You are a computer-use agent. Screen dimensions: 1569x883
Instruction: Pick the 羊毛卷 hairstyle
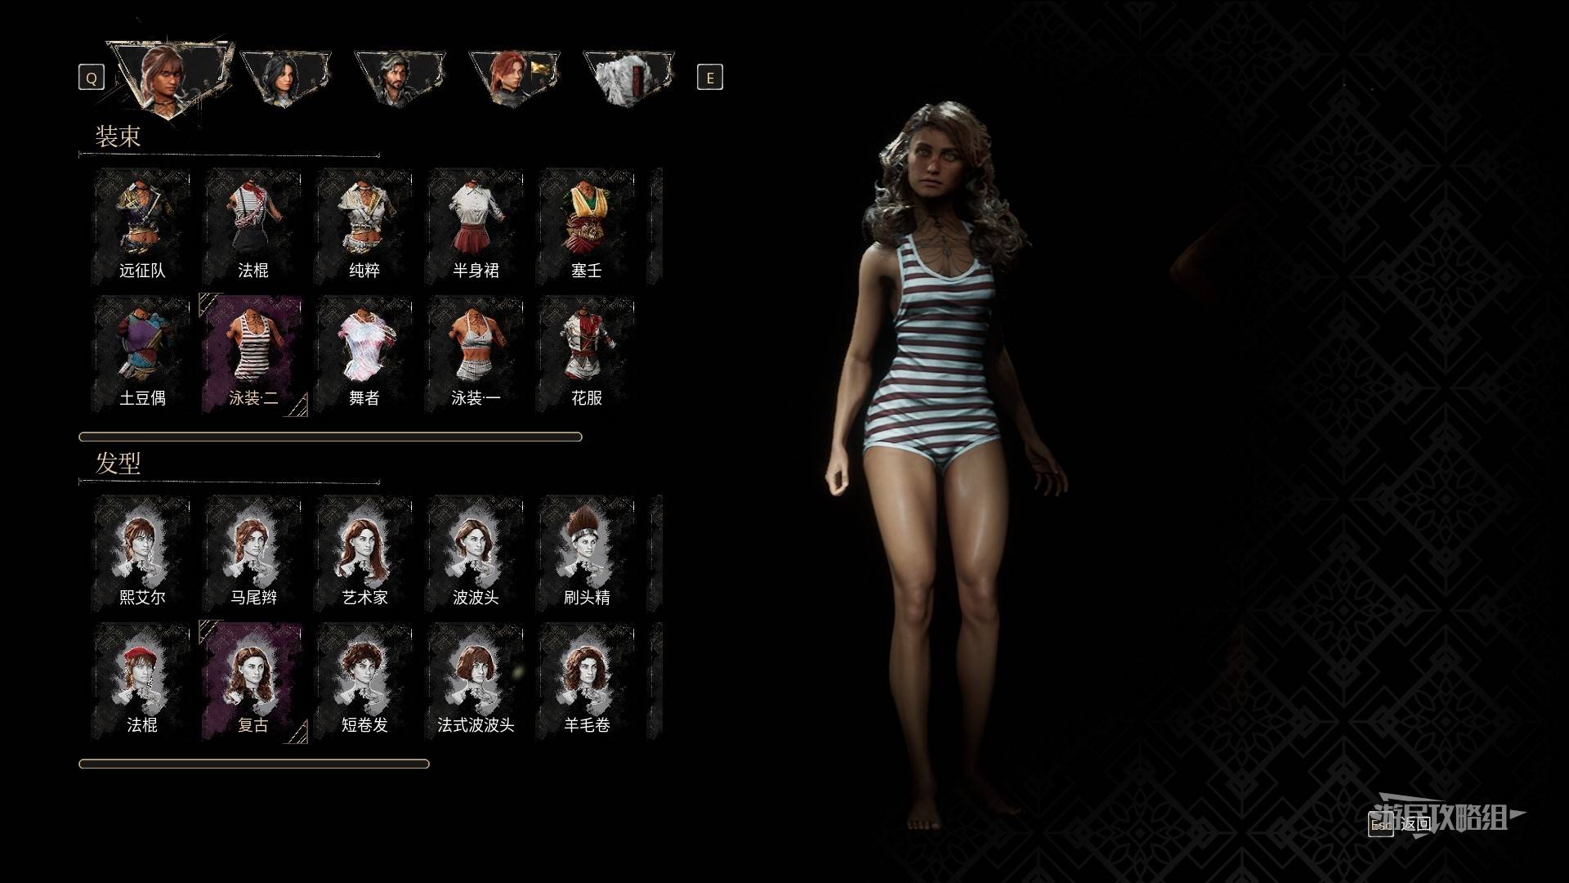click(587, 681)
